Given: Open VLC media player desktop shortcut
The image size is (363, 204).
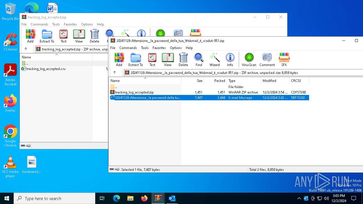Looking at the screenshot, I should [10, 167].
